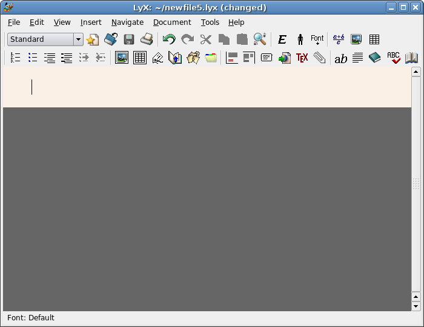Open the Edit menu
Screen dimensions: 424x327
[x=36, y=22]
